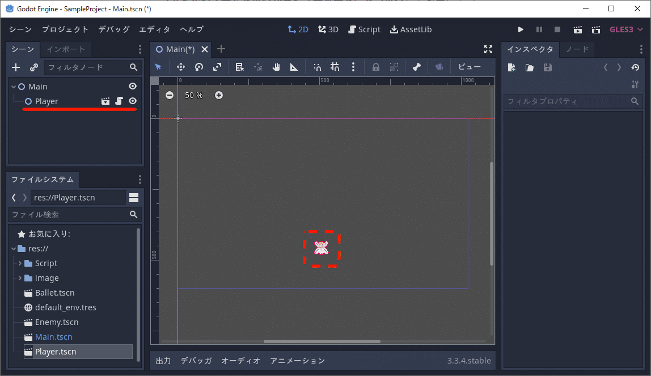Collapse the res:// folder
651x376 pixels.
[x=14, y=249]
